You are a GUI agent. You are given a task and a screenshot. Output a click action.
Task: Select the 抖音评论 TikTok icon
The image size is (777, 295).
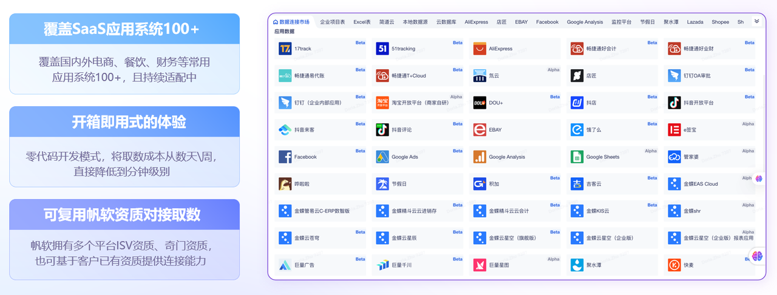click(382, 130)
